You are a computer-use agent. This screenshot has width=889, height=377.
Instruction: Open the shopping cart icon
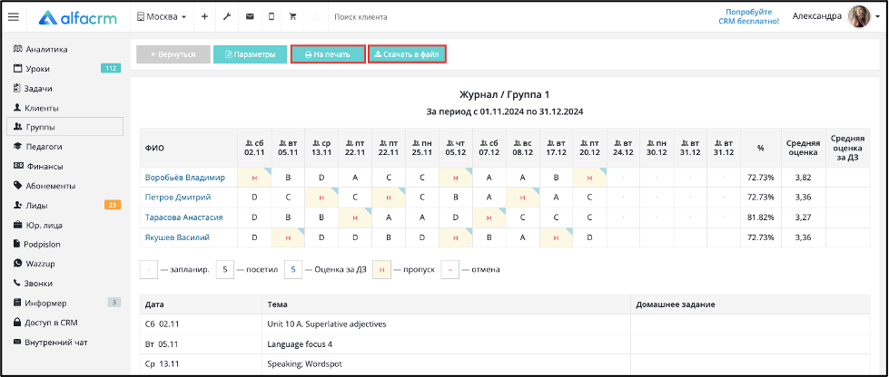[x=293, y=17]
